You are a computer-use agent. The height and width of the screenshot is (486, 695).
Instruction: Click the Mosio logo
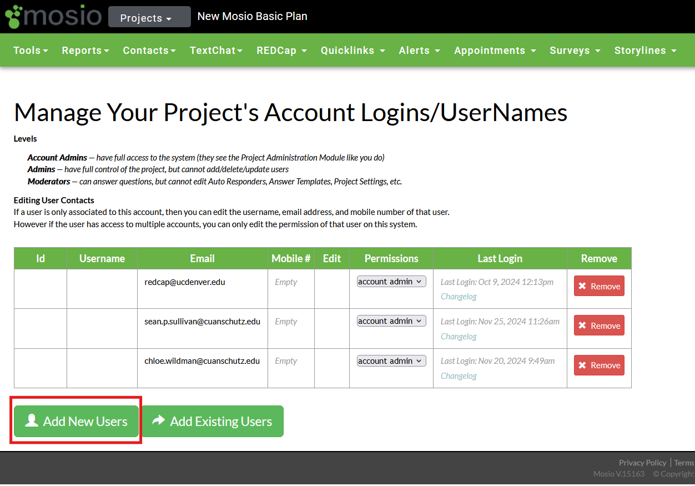point(53,17)
